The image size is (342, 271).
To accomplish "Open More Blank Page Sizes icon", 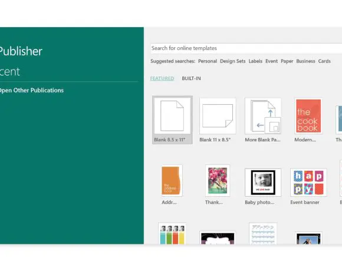I will pos(263,116).
